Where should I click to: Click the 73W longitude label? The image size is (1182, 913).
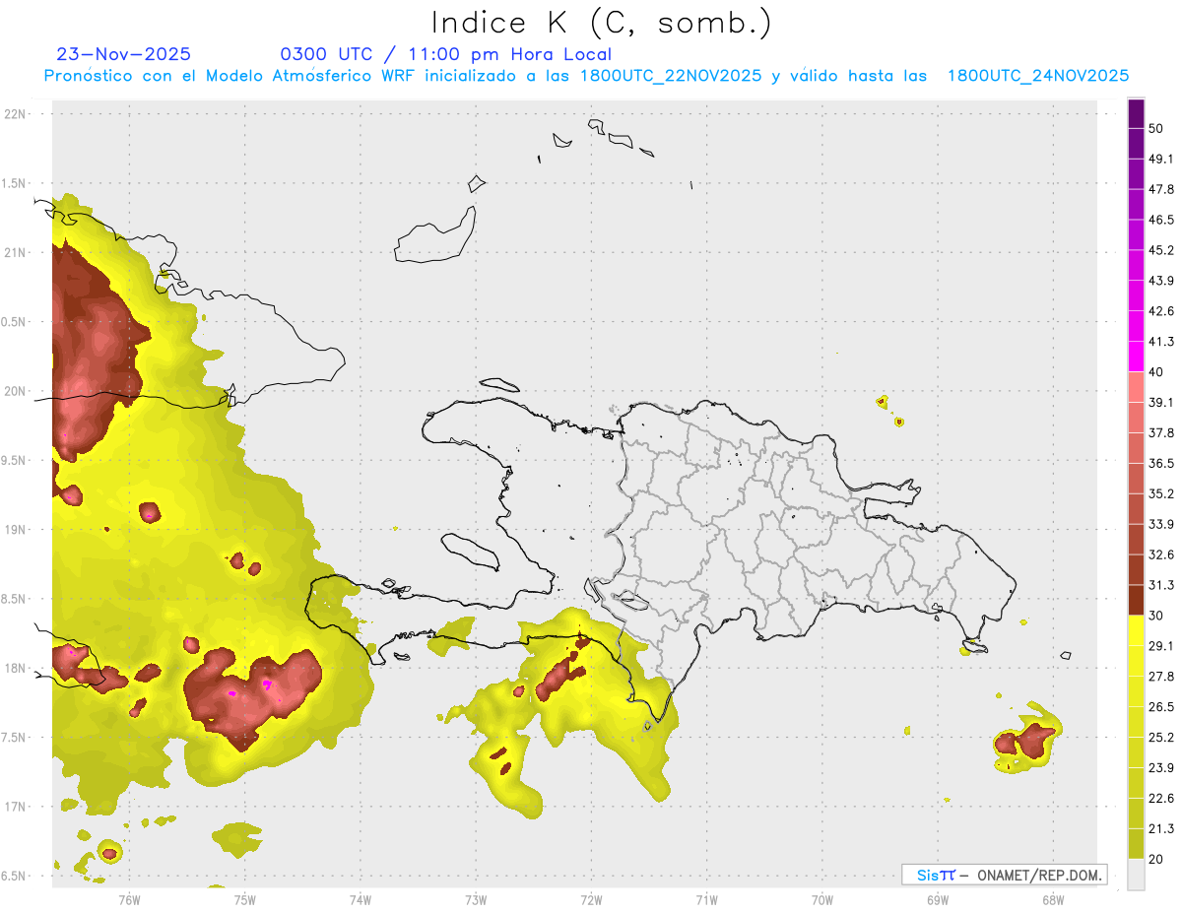(476, 899)
